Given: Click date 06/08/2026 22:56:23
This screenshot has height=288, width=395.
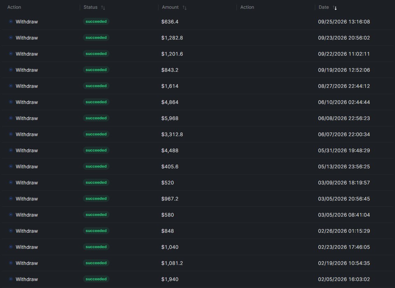Looking at the screenshot, I should (x=344, y=119).
